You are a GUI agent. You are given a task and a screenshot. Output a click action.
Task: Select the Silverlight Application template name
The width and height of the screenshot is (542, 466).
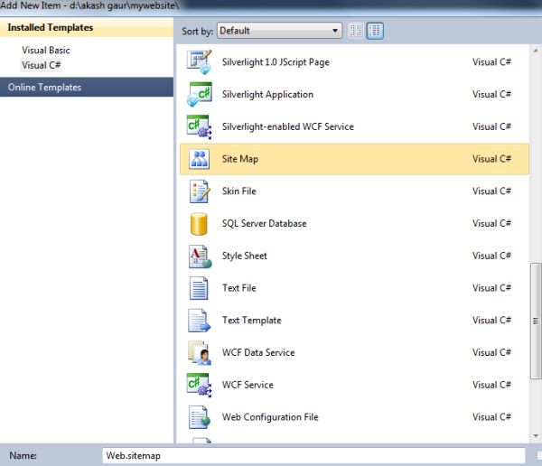[x=267, y=95]
